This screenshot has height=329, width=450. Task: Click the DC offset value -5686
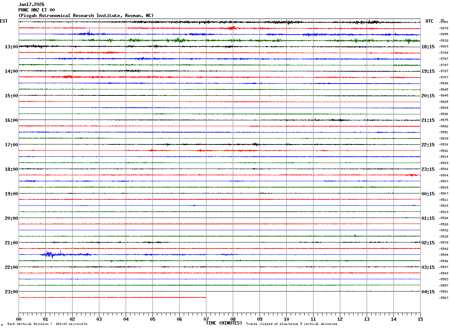click(x=444, y=83)
